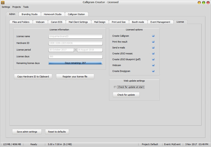Screen dimensions: 211x147
Task: Toggle the Webcam licensed option checkbox
Action: [x=153, y=65]
